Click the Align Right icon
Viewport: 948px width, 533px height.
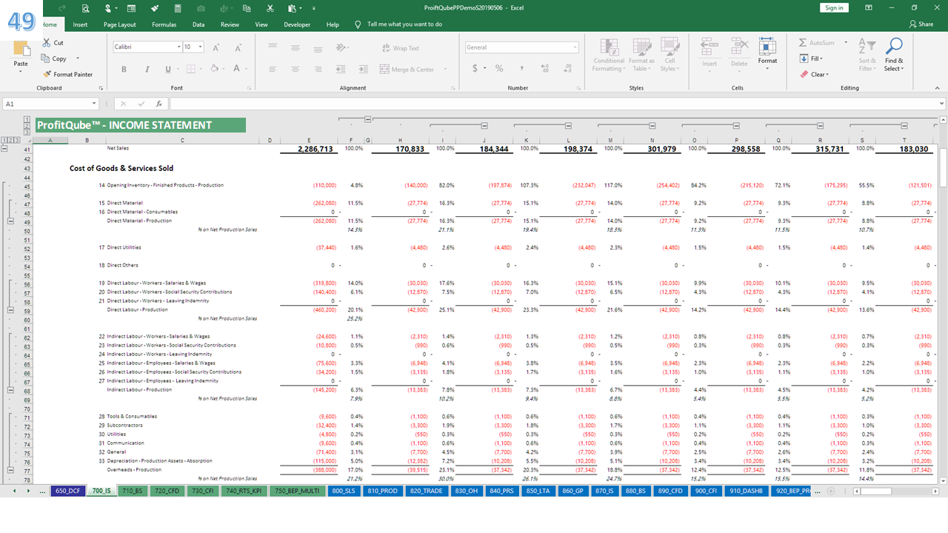click(318, 69)
